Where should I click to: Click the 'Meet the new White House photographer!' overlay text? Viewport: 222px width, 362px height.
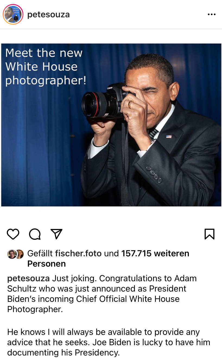(x=46, y=67)
